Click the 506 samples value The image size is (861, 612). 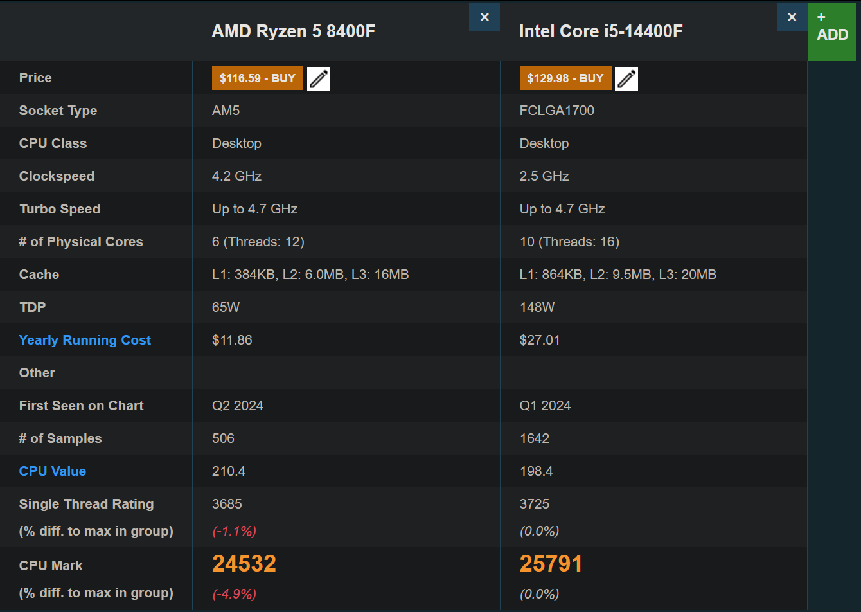(x=224, y=438)
